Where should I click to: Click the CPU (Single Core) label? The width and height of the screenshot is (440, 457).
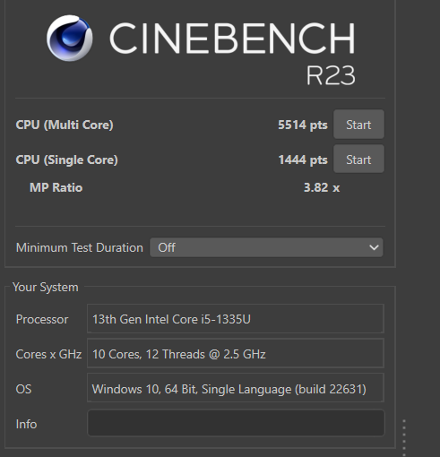coord(66,160)
